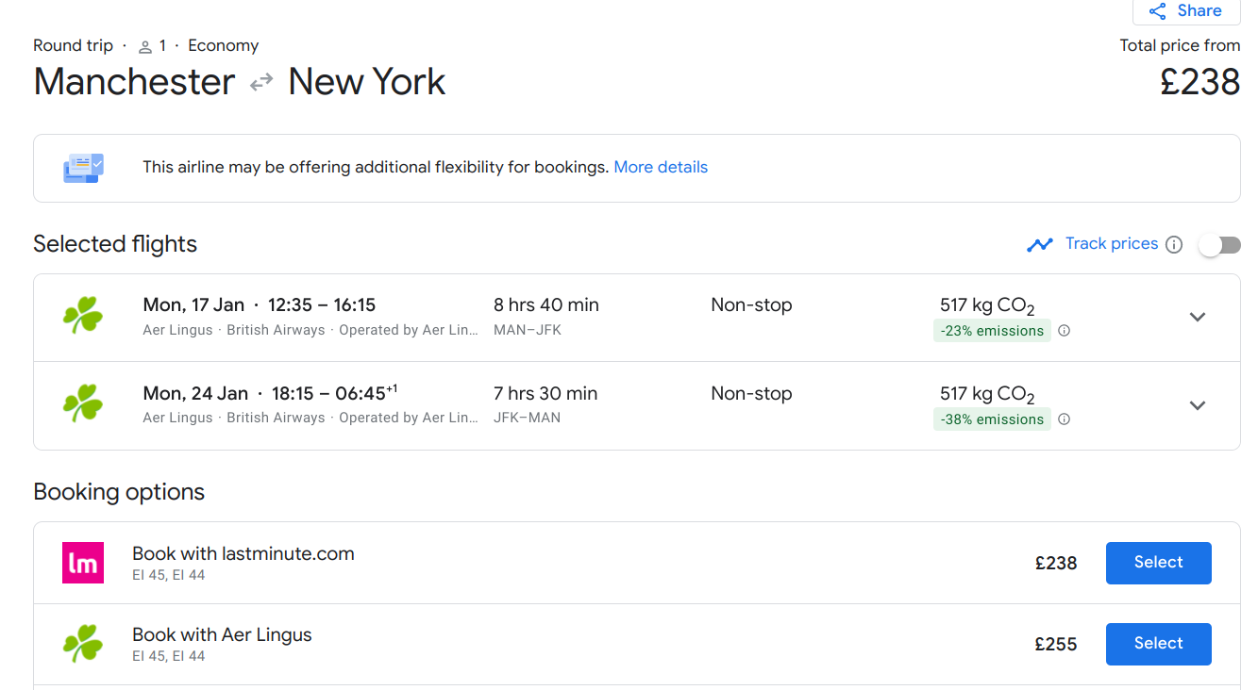Screen dimensions: 1258x690
Task: Click the Share icon button
Action: 1185,11
